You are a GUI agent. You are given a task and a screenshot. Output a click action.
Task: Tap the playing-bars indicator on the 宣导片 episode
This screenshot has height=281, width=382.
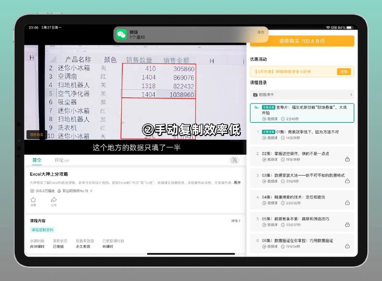[x=256, y=107]
